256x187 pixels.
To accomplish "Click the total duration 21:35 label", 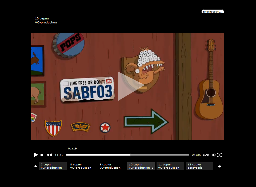I will (196, 155).
